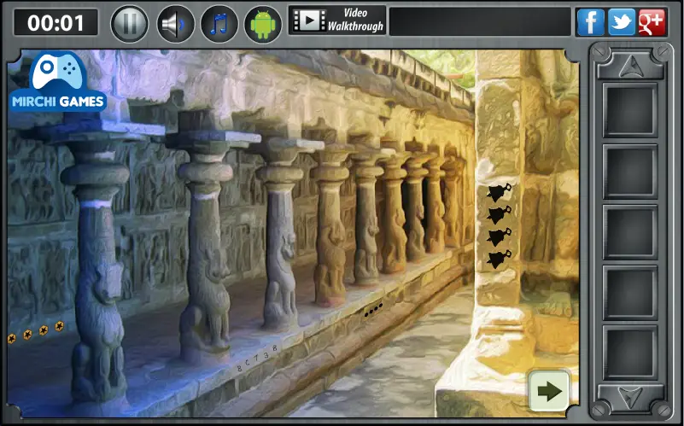Share the game on Twitter
Viewport: 684px width, 426px height.
click(x=621, y=22)
